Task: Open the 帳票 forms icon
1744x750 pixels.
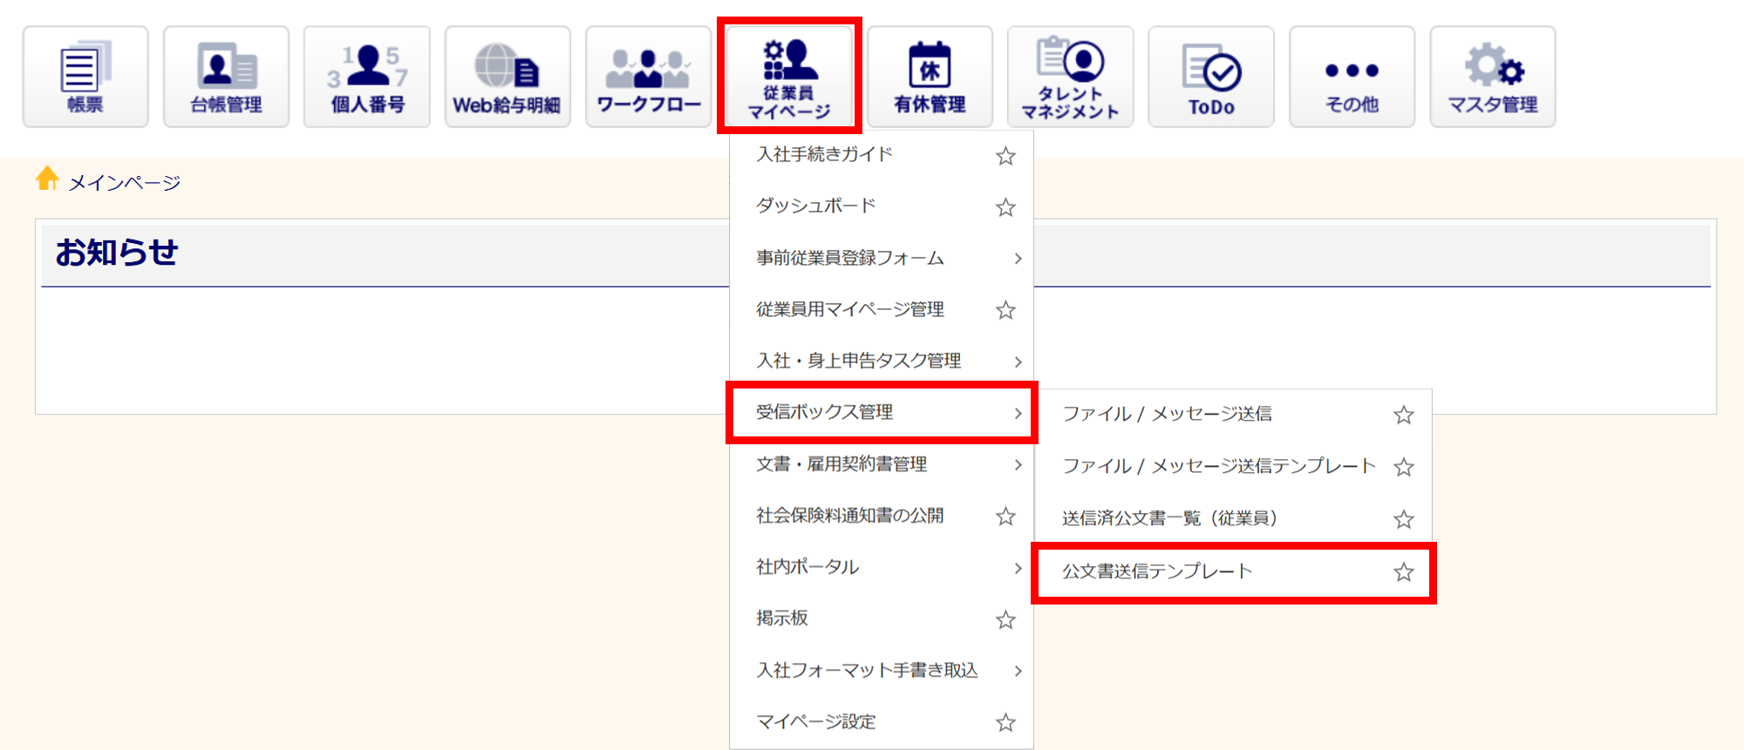Action: point(85,77)
